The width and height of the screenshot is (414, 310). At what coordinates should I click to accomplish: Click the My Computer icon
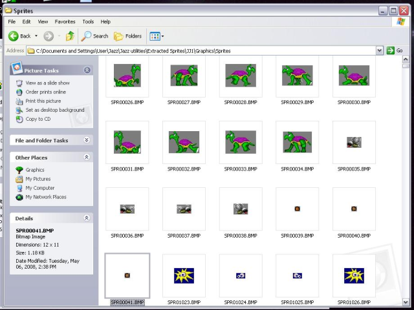tap(19, 188)
